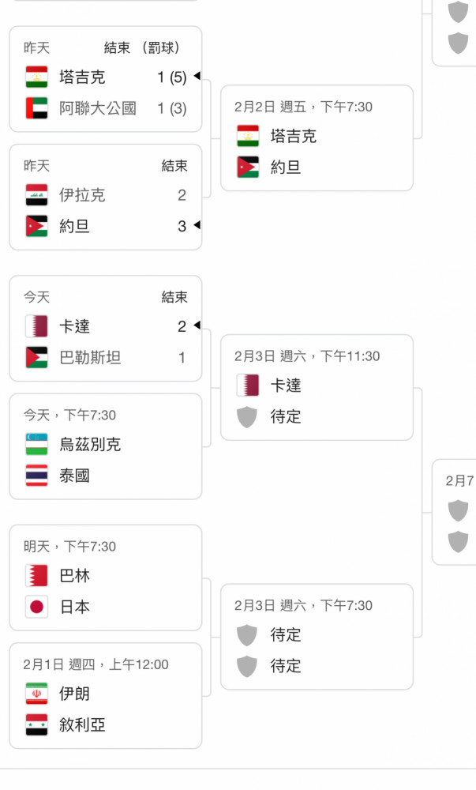This screenshot has width=476, height=790.
Task: Click the 巴勒斯坦 team name
Action: tap(90, 358)
